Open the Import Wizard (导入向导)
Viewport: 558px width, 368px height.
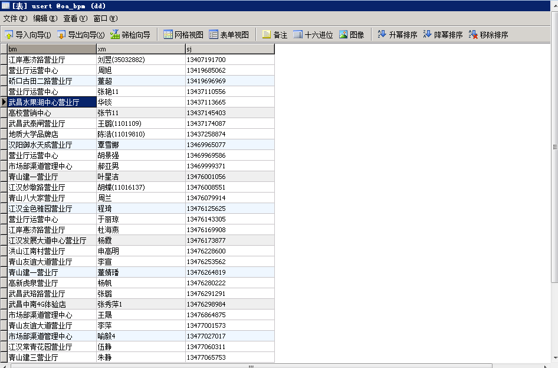click(28, 35)
